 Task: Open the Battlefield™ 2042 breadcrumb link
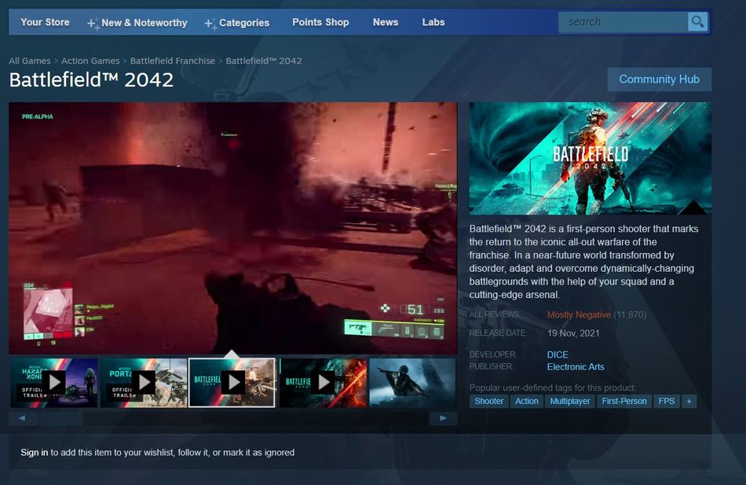point(264,61)
